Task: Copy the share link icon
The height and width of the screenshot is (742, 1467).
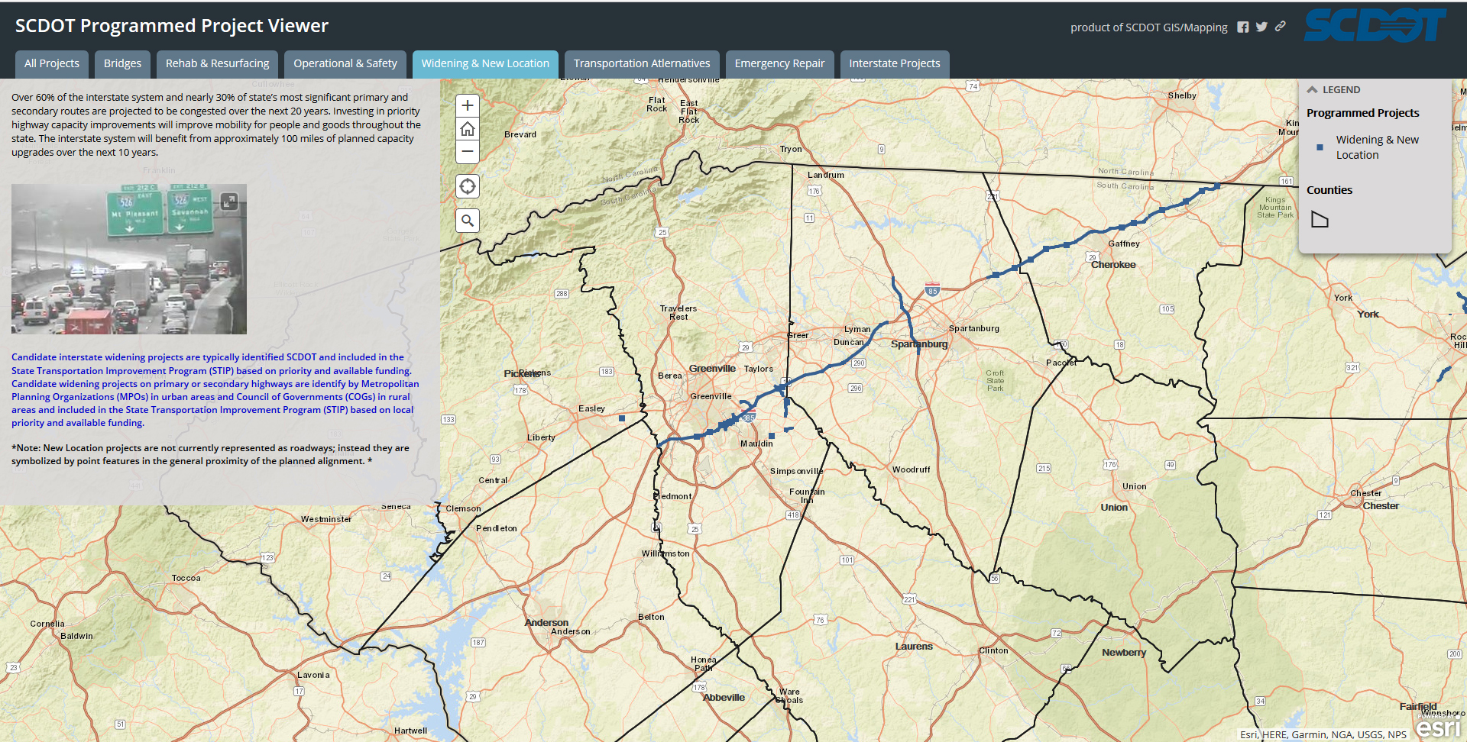Action: tap(1281, 27)
